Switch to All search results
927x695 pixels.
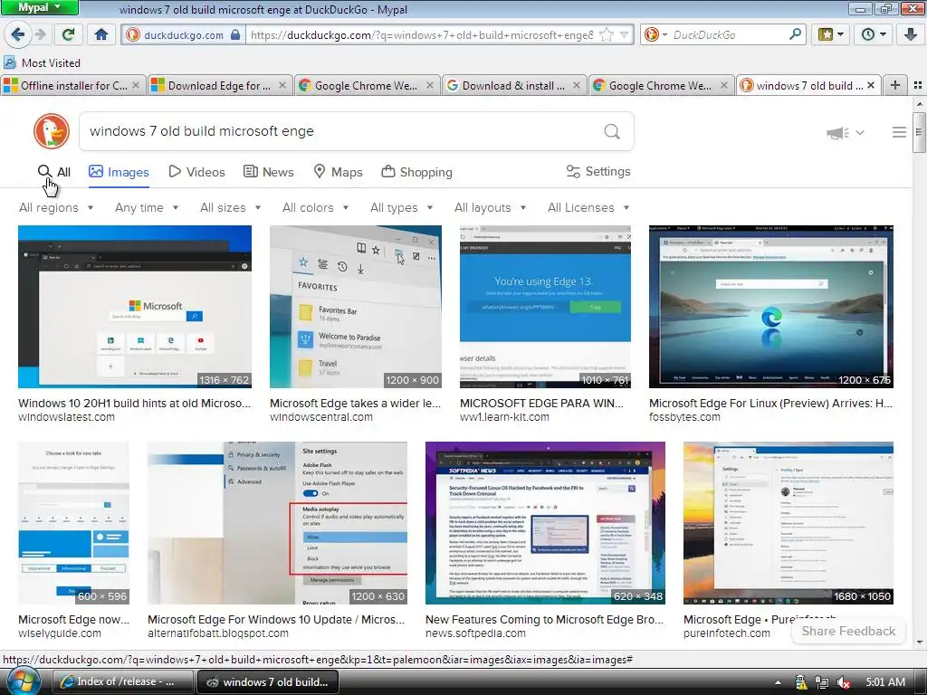coord(53,172)
